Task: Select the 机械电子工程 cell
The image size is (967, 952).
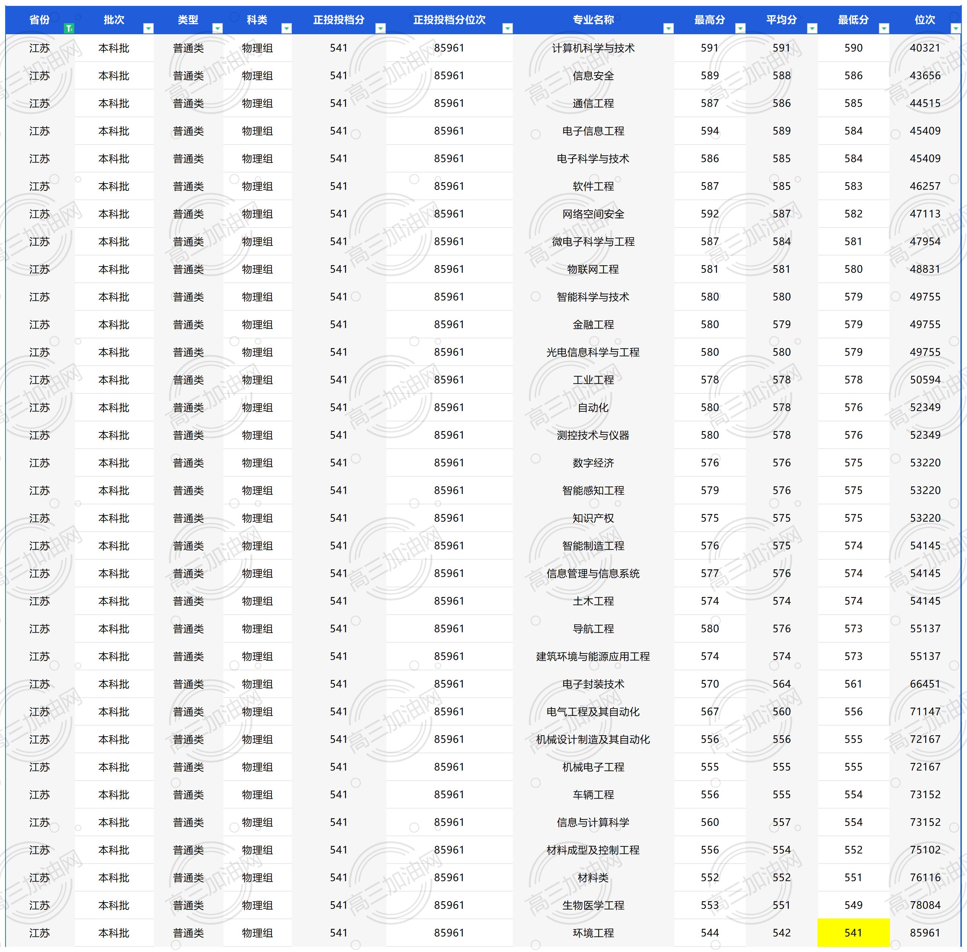Action: point(593,767)
